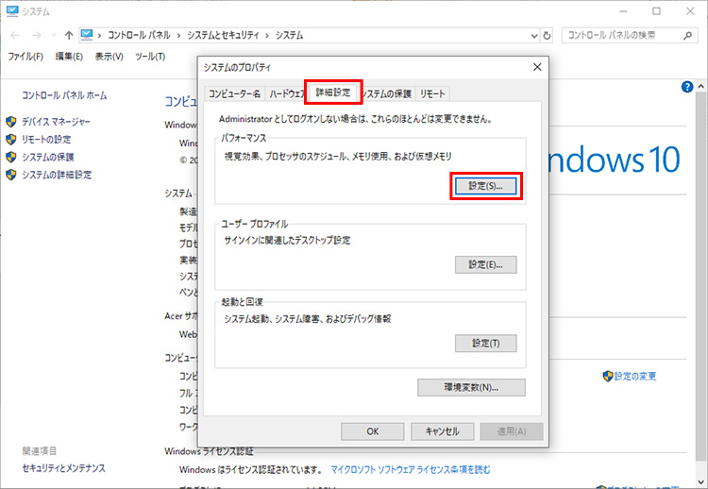Open システムの保護 sidebar link
708x489 pixels.
click(x=47, y=157)
